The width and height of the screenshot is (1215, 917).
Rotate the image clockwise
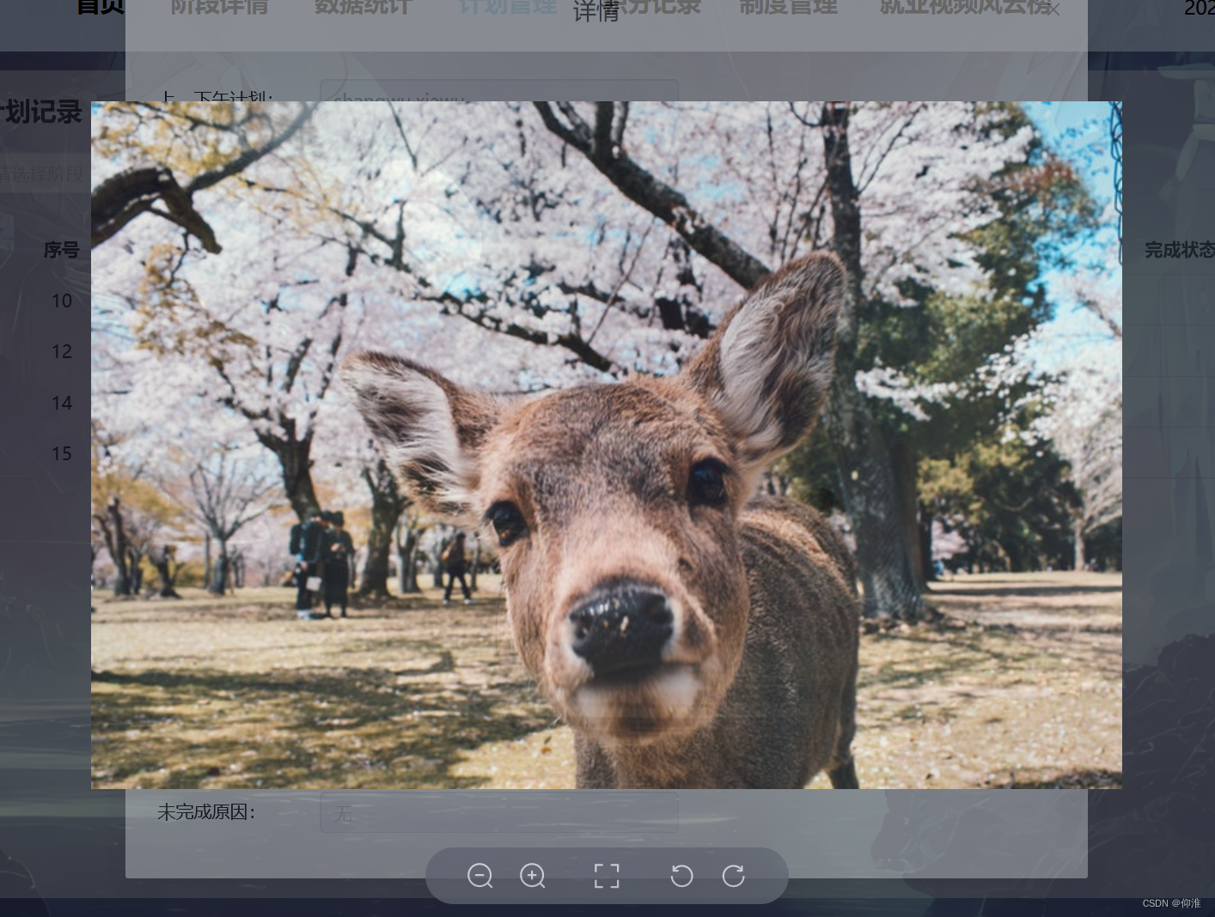[733, 876]
